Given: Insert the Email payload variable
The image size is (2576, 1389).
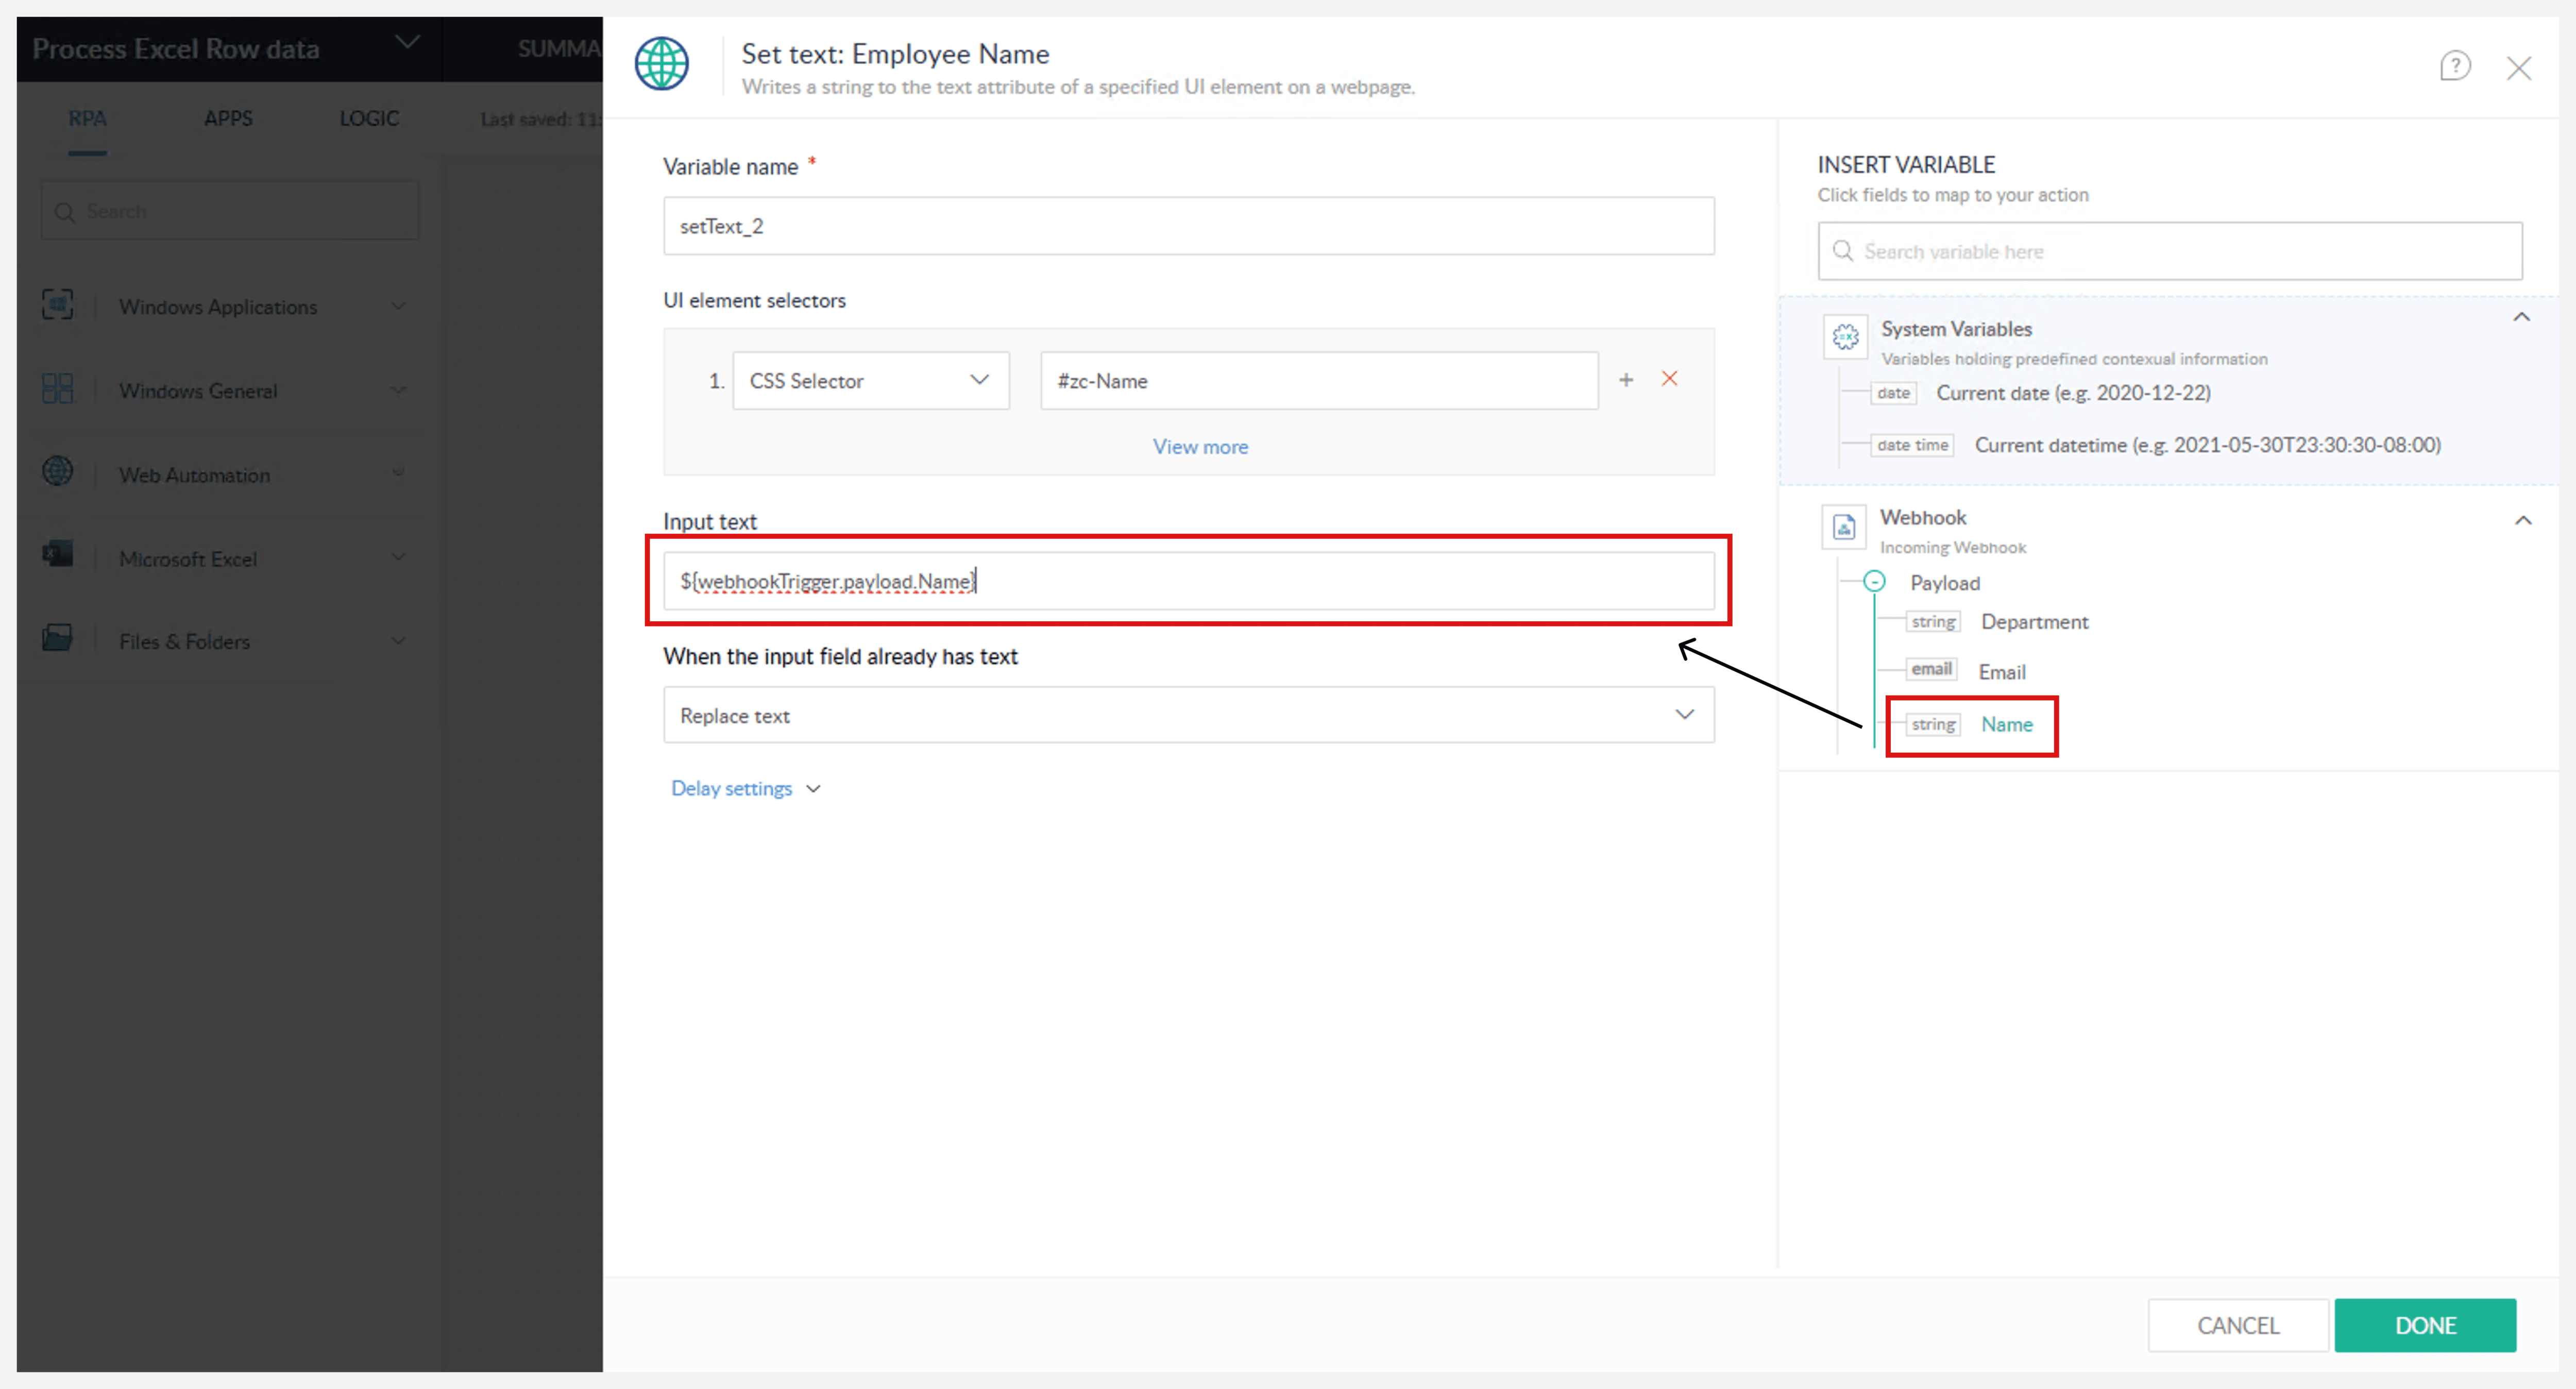Looking at the screenshot, I should coord(2001,672).
